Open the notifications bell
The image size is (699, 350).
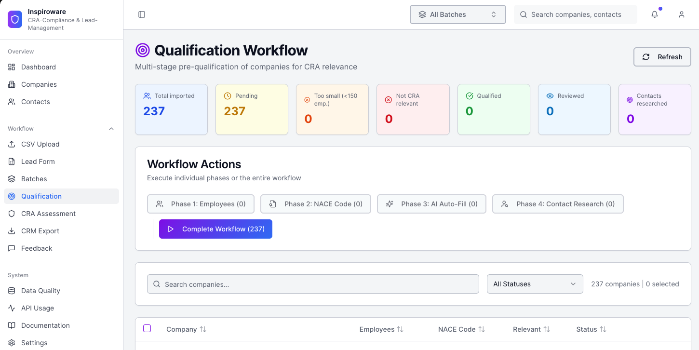click(655, 14)
